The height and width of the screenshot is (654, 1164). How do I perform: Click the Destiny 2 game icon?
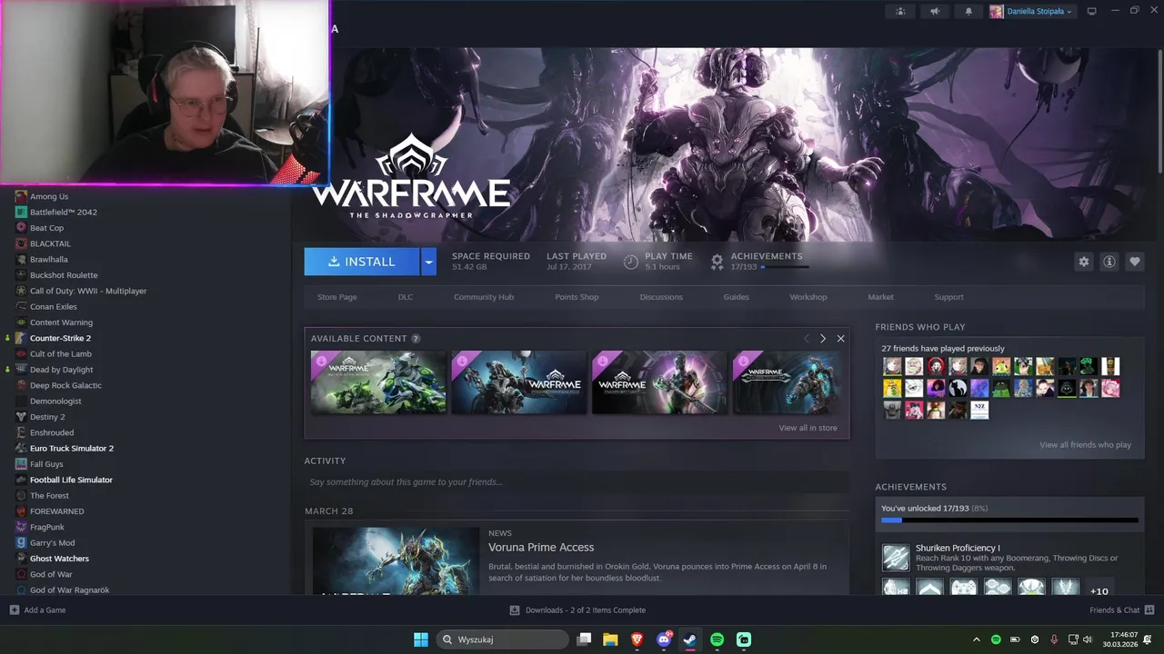(21, 417)
